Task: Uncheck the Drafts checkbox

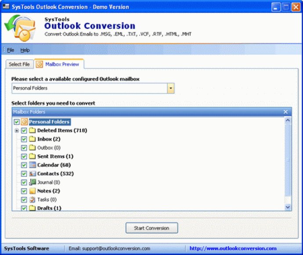Action: click(x=24, y=208)
